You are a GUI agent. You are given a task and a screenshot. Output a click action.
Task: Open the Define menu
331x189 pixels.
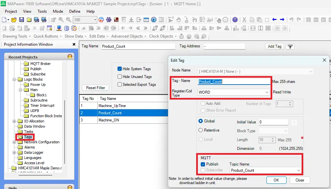[75, 11]
